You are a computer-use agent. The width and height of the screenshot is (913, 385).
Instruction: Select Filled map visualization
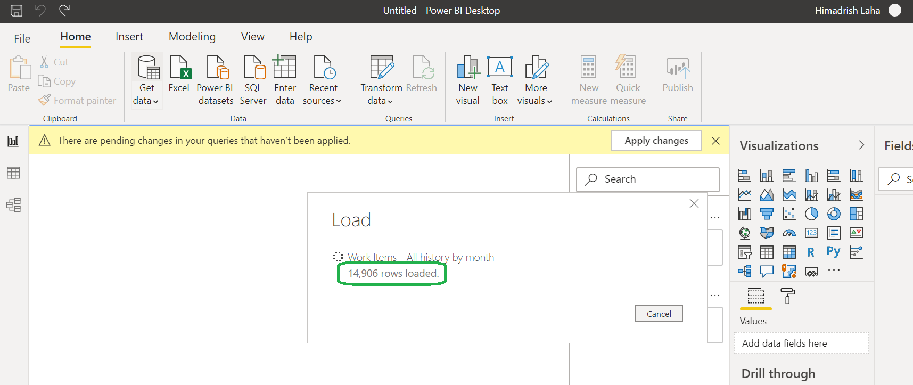coord(767,233)
